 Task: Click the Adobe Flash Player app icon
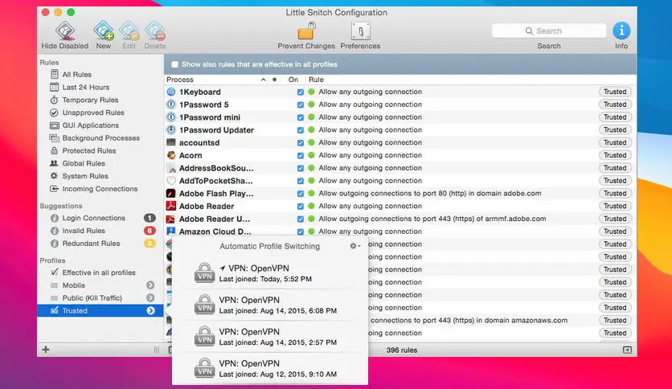point(171,194)
